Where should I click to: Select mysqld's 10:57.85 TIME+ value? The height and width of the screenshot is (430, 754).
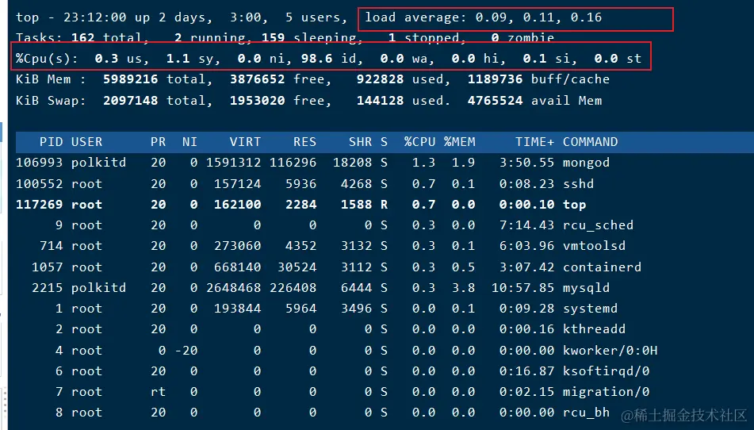pos(522,288)
